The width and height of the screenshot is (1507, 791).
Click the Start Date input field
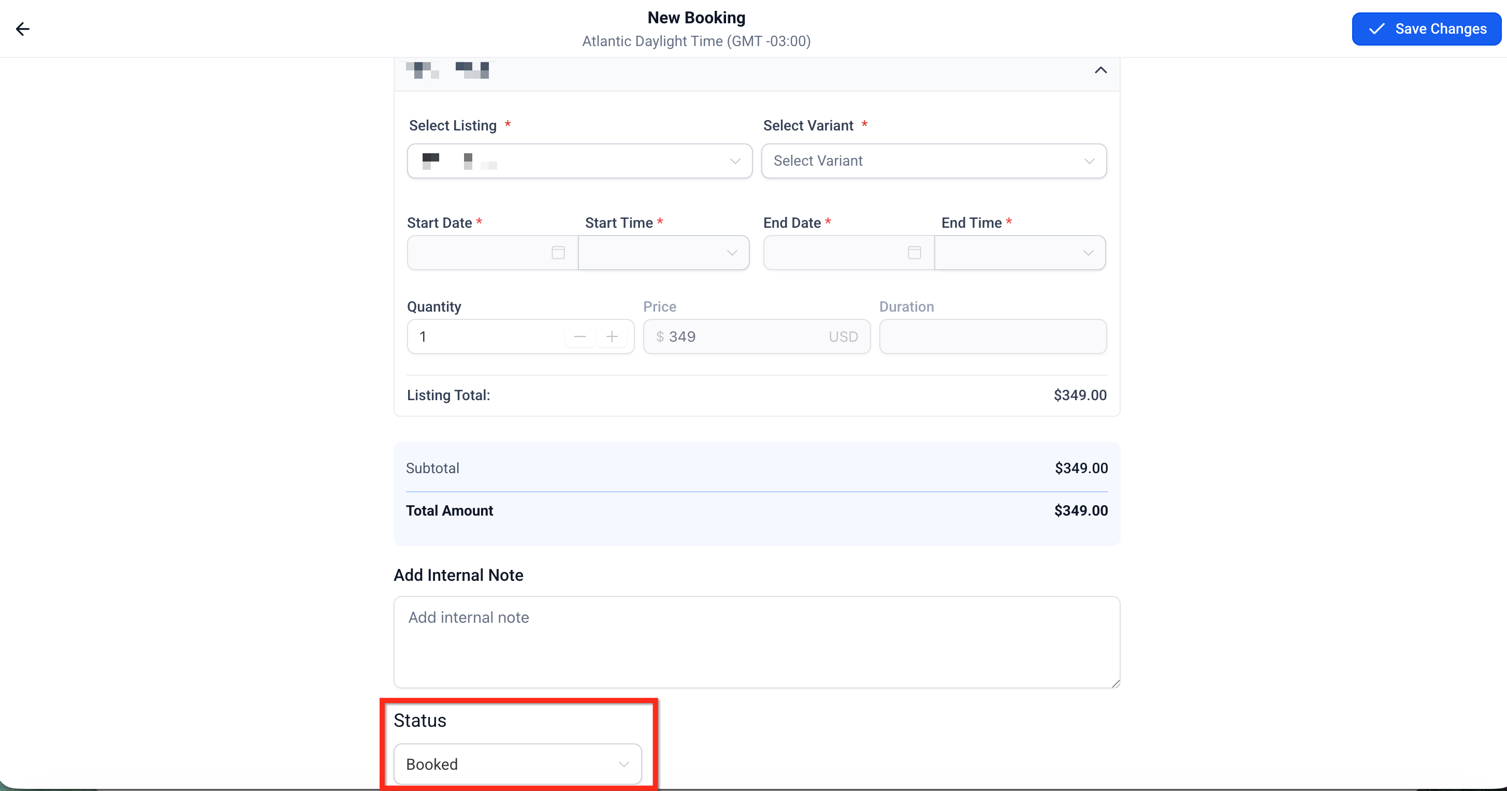pos(477,253)
